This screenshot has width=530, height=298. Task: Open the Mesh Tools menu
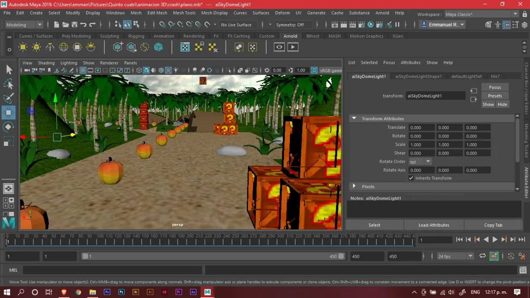(x=184, y=13)
